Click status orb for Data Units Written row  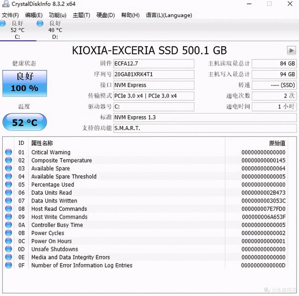9,201
